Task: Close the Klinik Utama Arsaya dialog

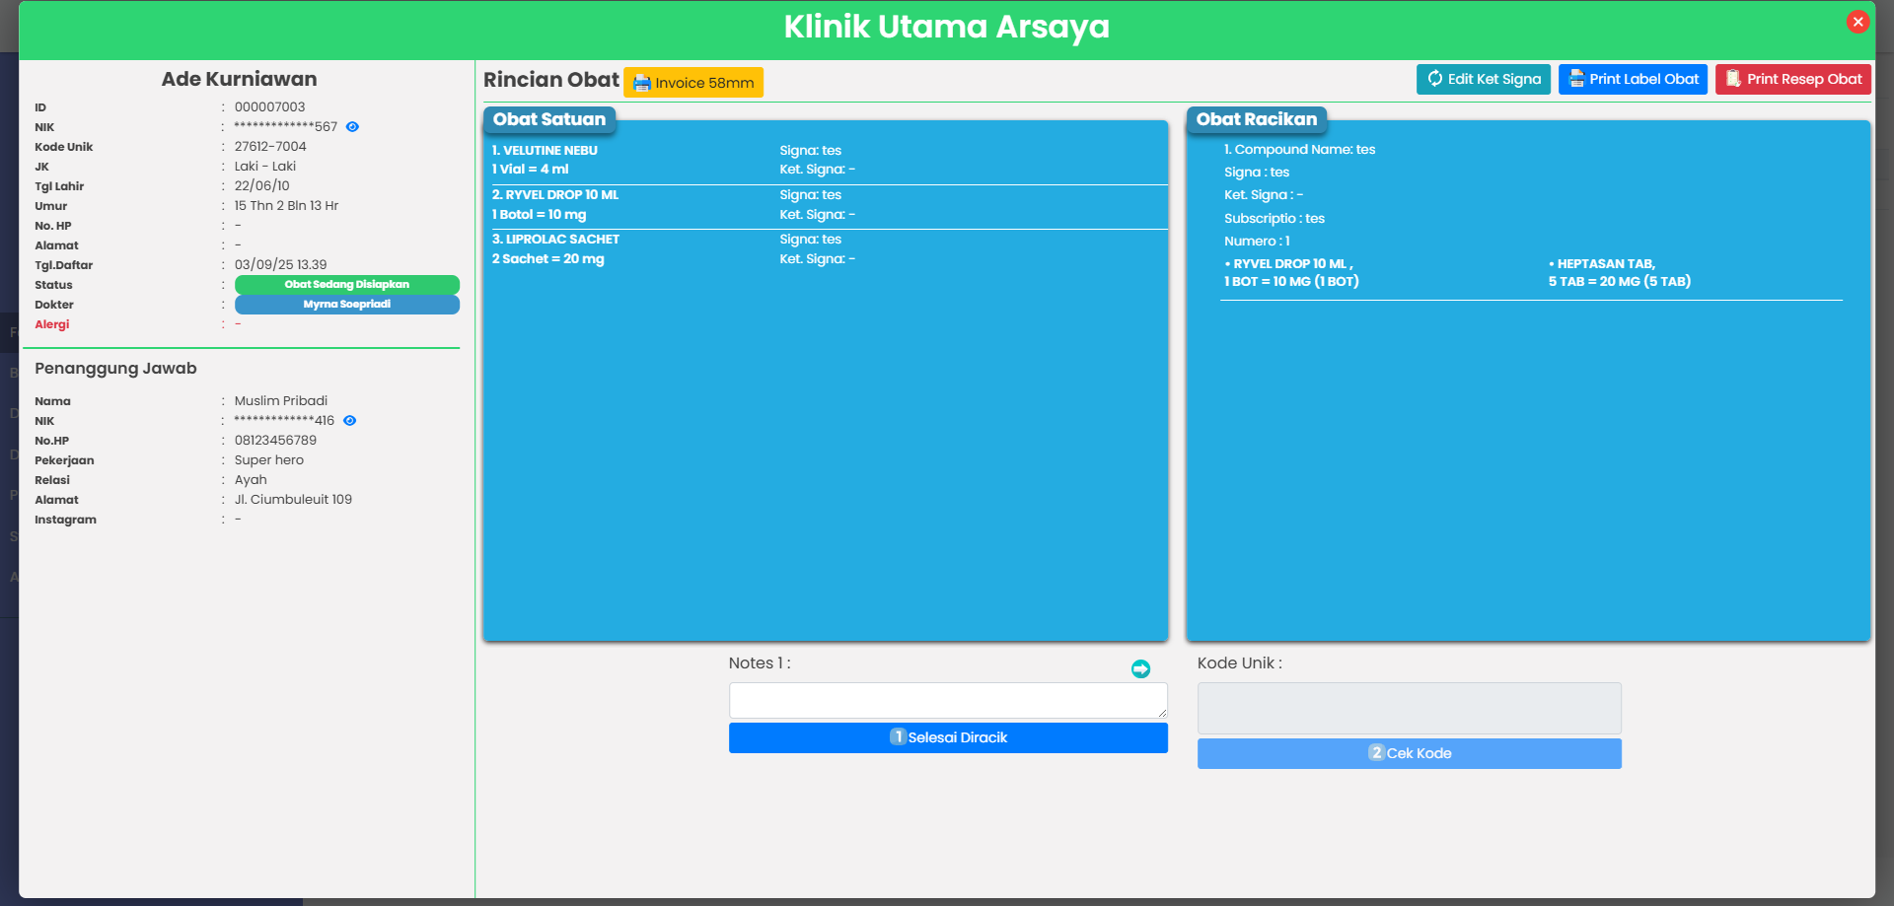Action: point(1858,22)
